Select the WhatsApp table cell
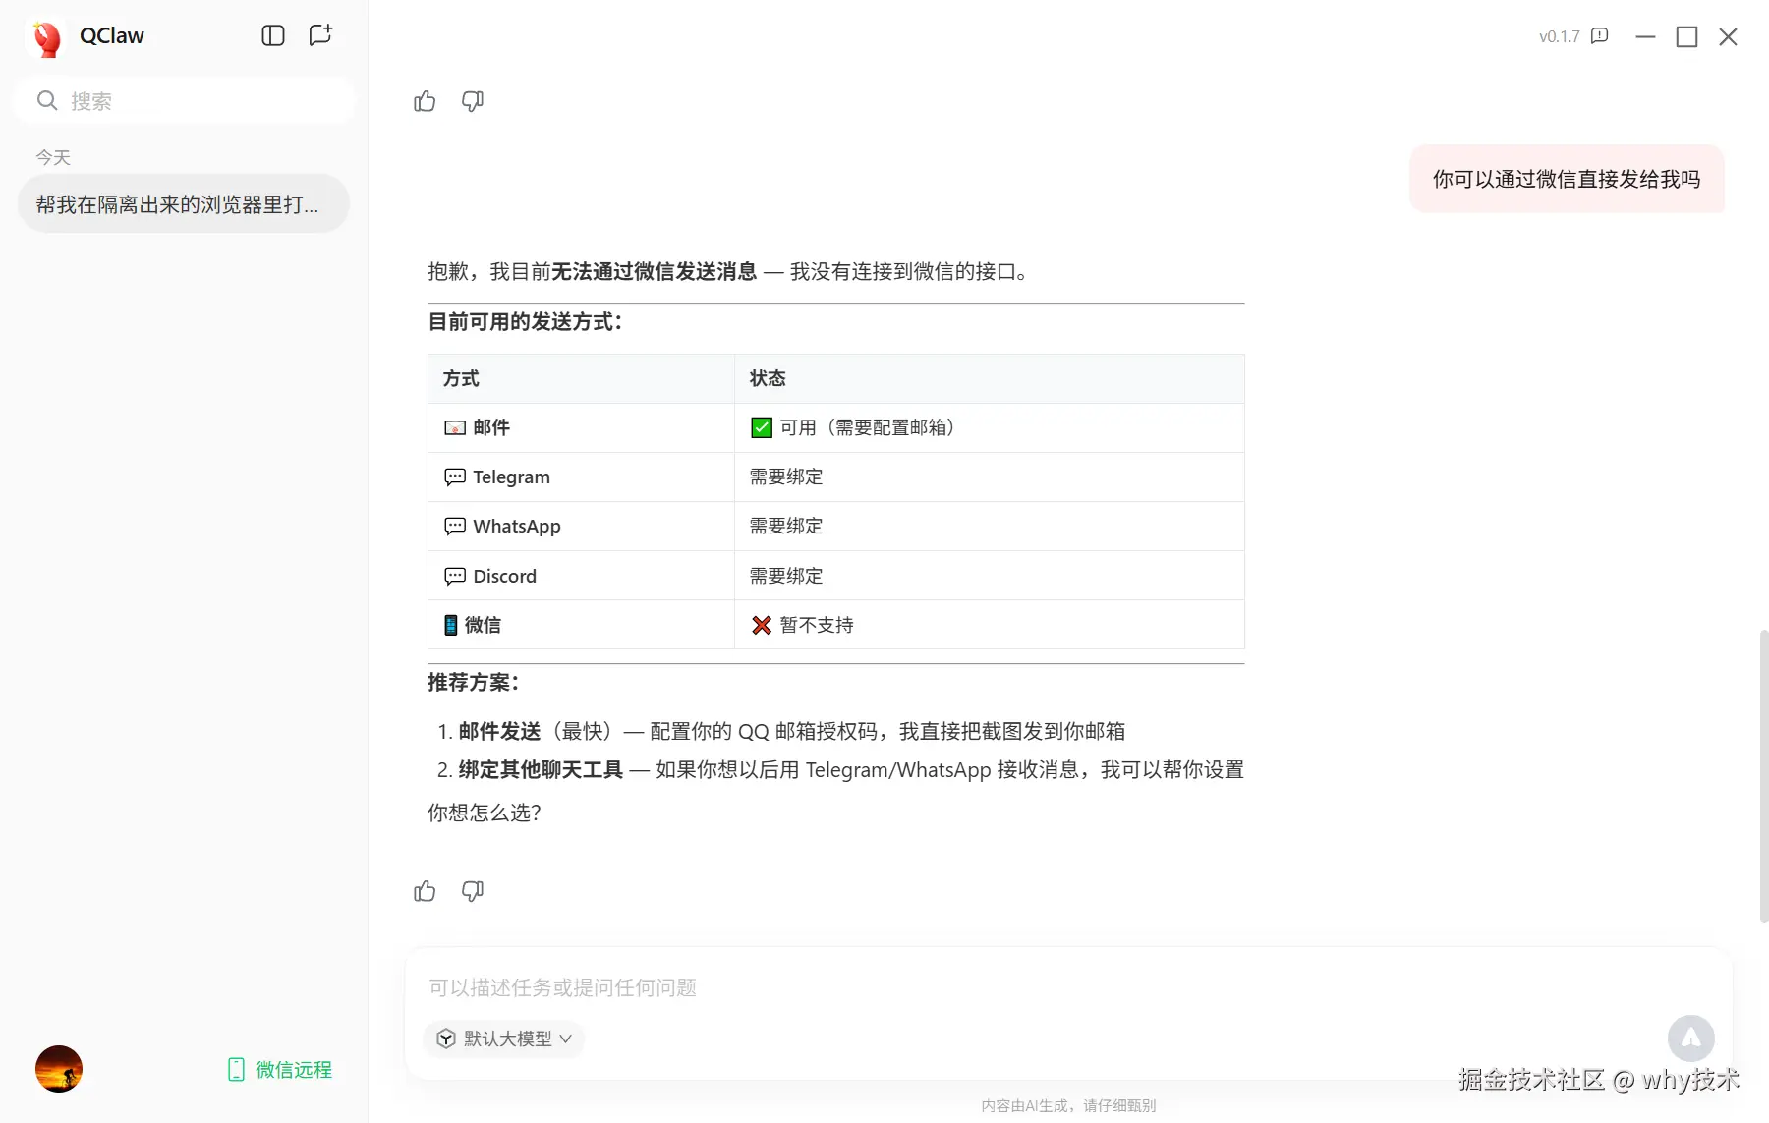 (581, 526)
